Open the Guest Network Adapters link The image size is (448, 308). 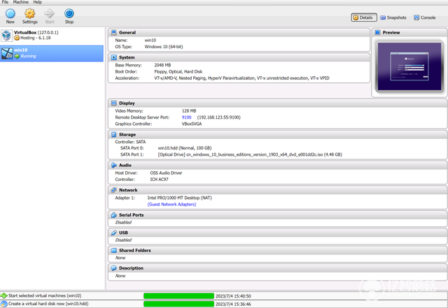[171, 204]
